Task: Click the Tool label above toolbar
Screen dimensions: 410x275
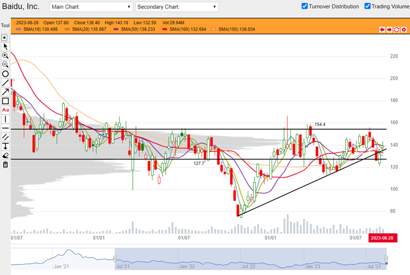Action: pyautogui.click(x=5, y=26)
